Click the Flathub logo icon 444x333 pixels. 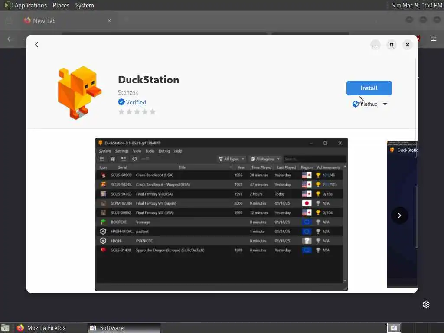point(356,104)
